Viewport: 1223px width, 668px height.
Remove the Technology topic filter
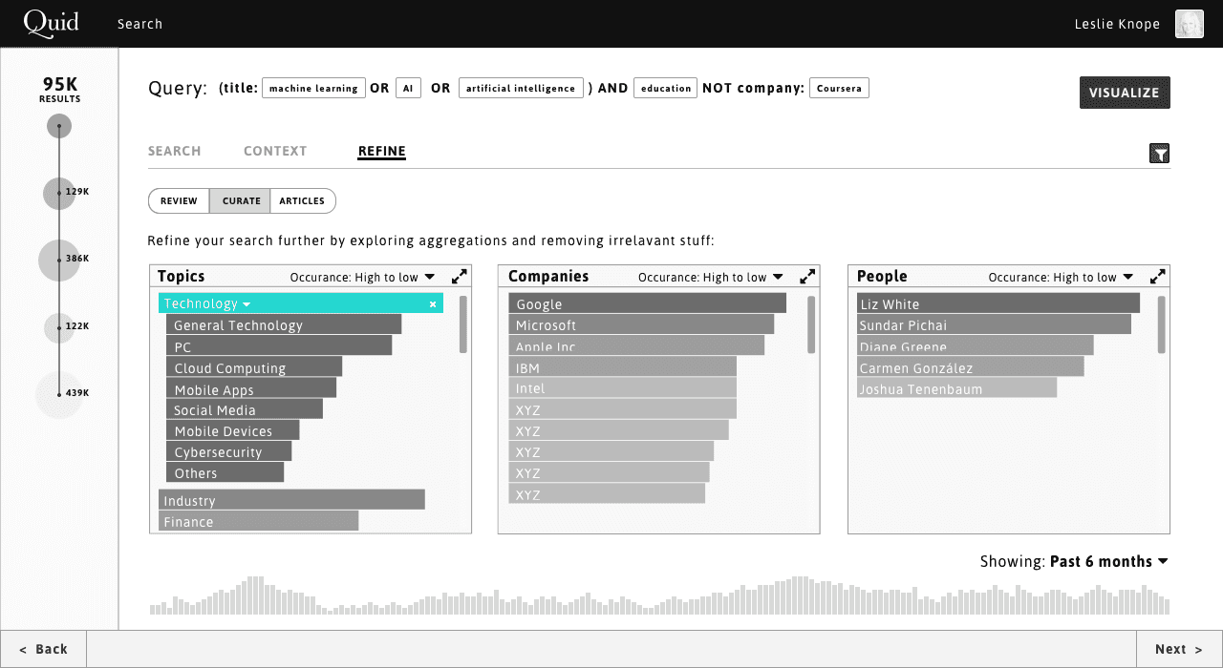(433, 304)
